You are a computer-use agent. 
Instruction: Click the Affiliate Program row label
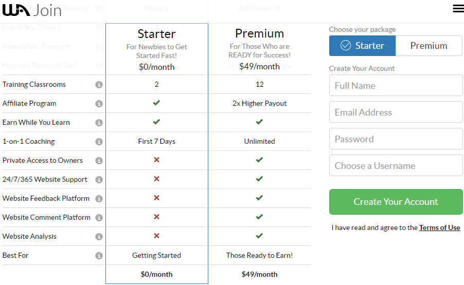point(29,103)
